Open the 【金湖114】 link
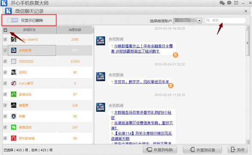The height and width of the screenshot is (155, 252). pos(142,136)
